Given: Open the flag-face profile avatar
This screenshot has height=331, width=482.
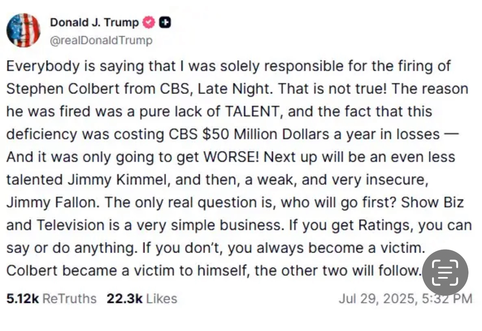Looking at the screenshot, I should [x=24, y=30].
